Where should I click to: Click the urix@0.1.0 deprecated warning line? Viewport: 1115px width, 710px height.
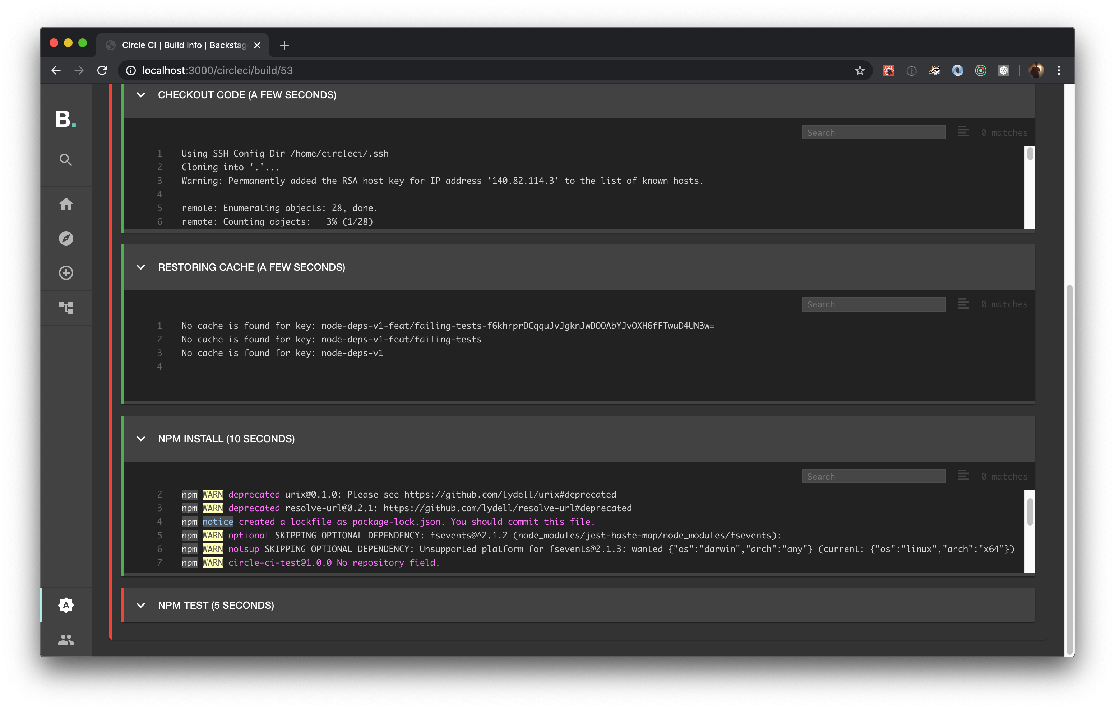coord(399,494)
